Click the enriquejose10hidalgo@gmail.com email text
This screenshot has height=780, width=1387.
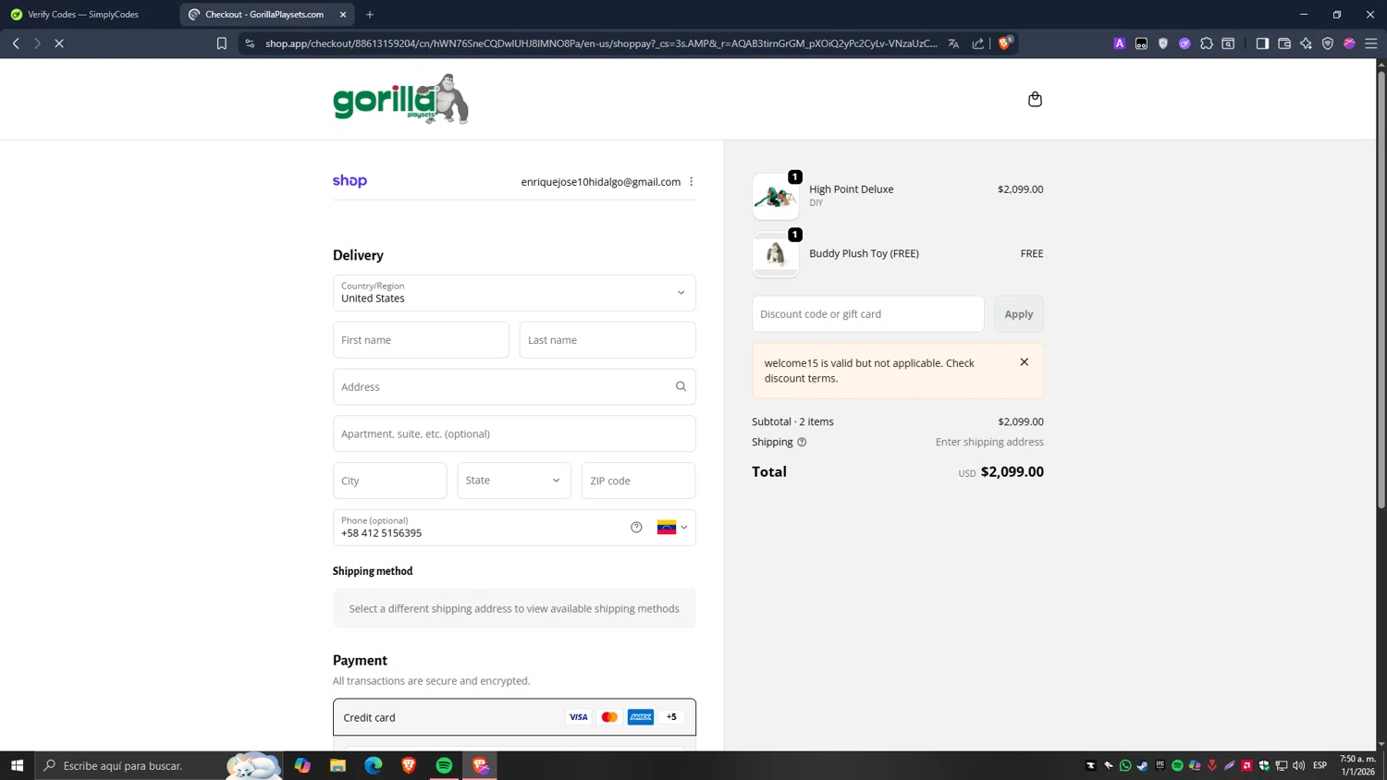click(x=600, y=182)
